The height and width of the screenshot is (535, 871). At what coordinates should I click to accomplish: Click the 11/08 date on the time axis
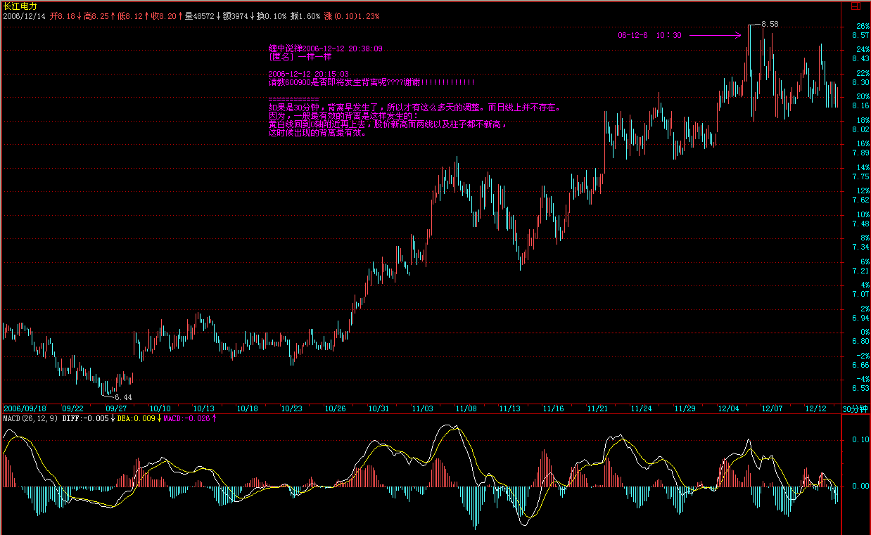tap(466, 408)
